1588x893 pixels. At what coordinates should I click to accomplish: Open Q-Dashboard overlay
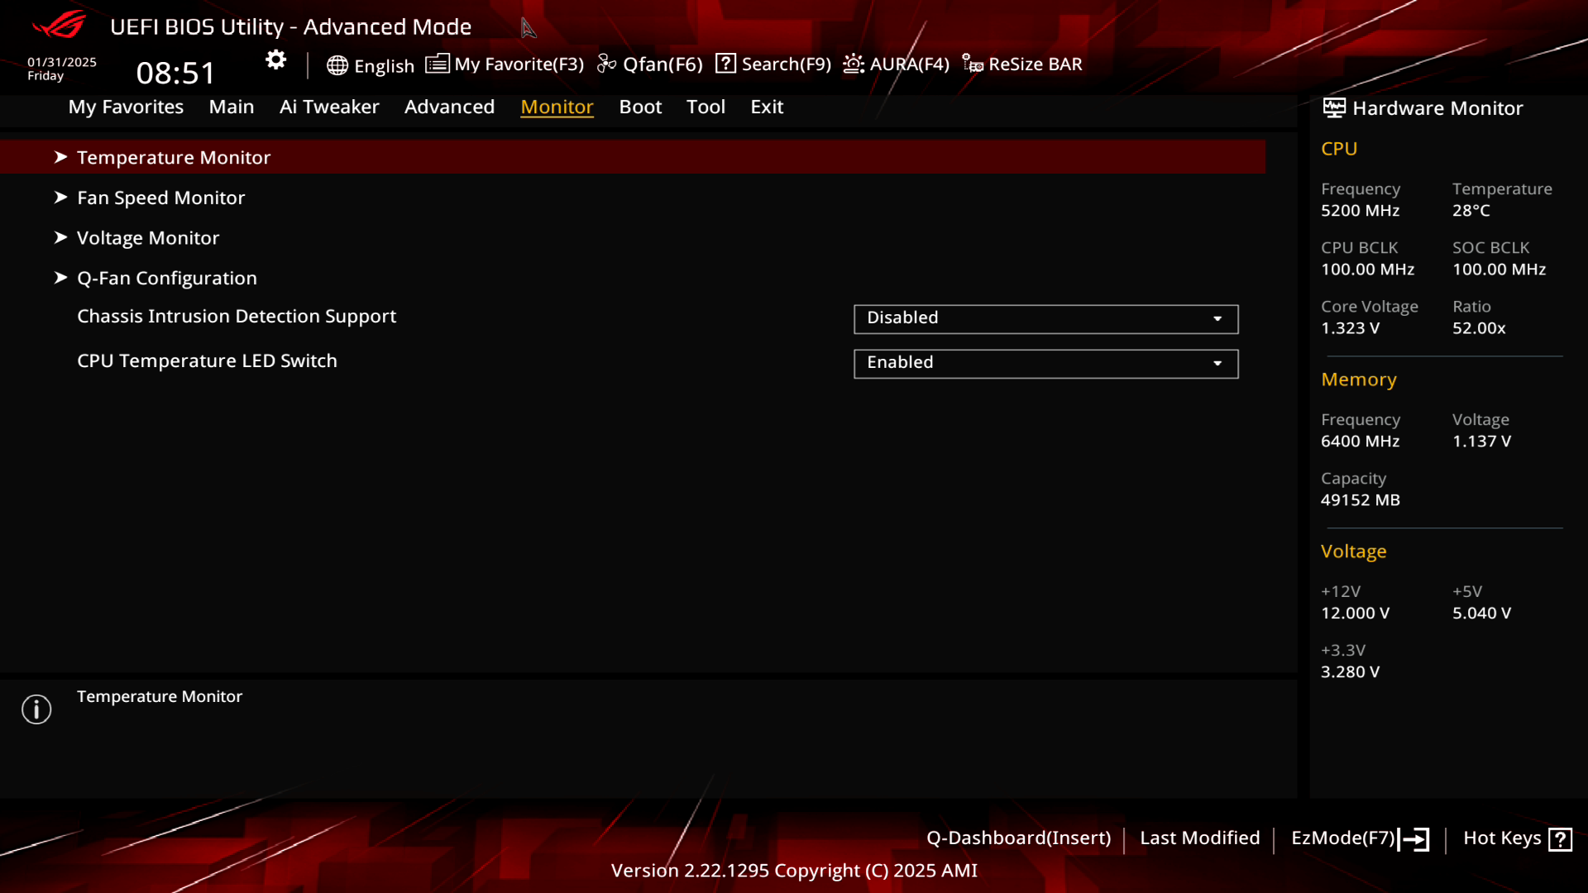pyautogui.click(x=1017, y=838)
